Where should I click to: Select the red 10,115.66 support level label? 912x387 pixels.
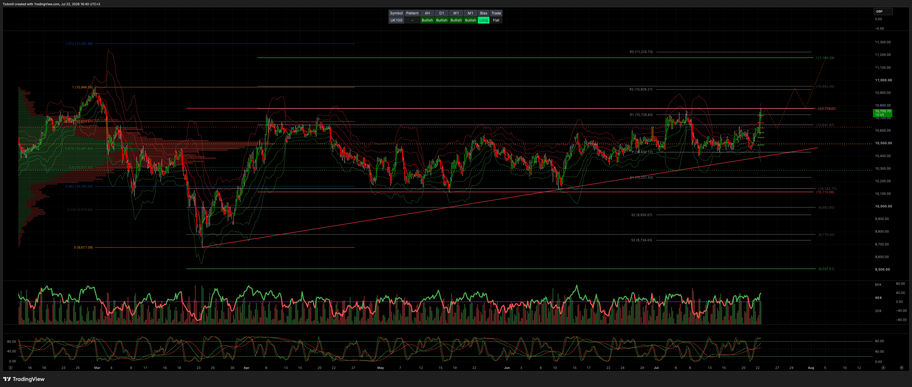click(x=825, y=192)
